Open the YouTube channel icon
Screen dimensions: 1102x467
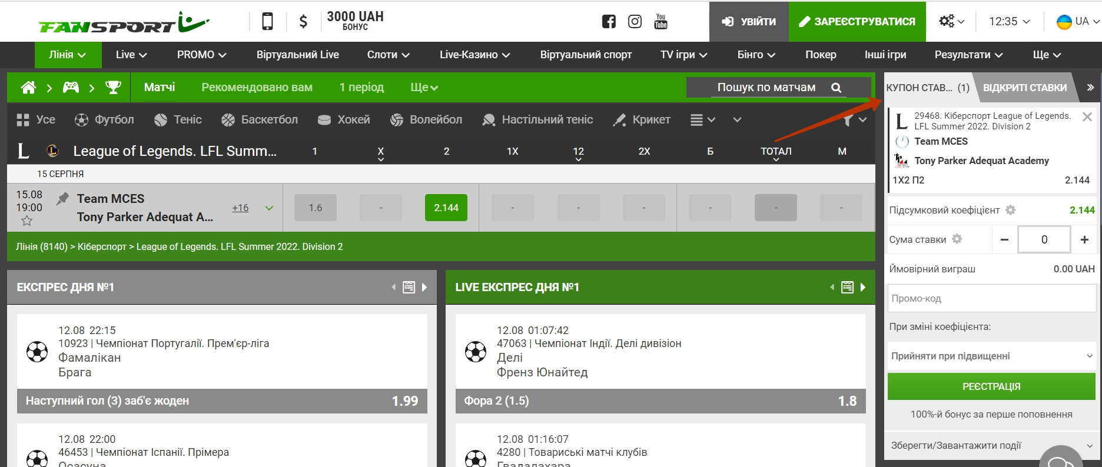[660, 22]
